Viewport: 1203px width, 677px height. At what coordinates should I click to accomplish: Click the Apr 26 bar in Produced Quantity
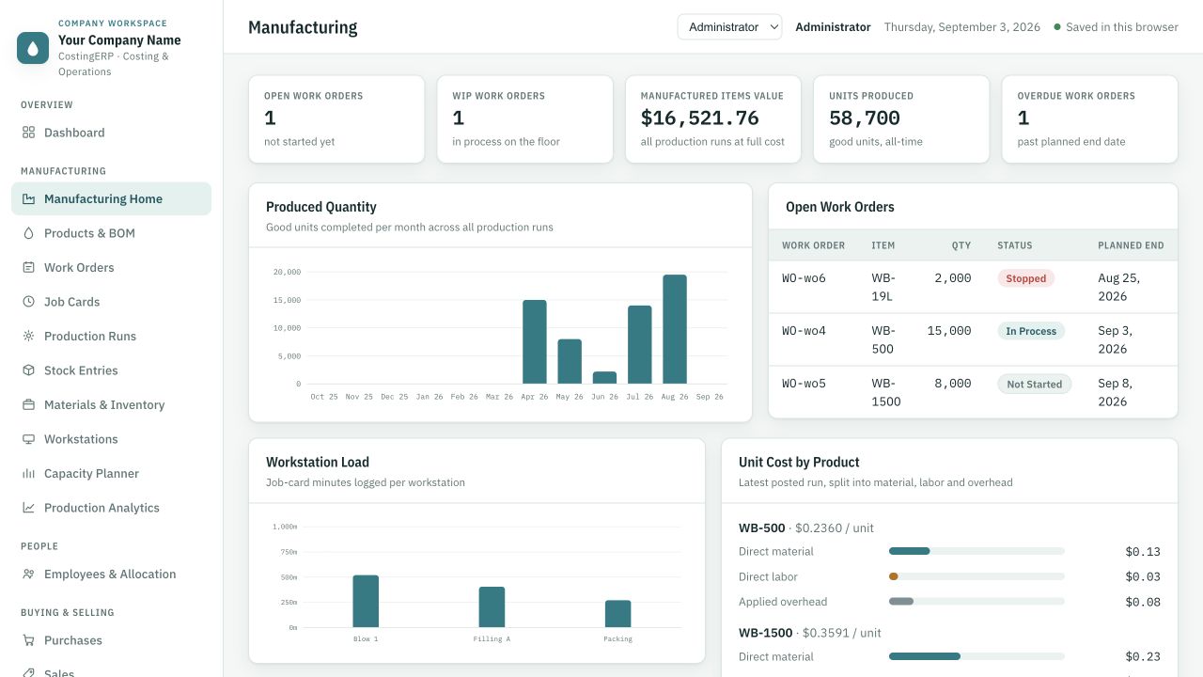tap(535, 341)
